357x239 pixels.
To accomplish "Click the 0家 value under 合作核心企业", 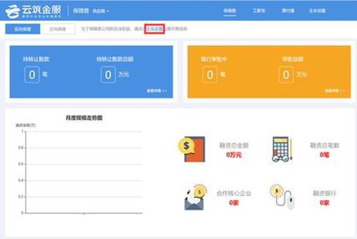I will pos(234,203).
